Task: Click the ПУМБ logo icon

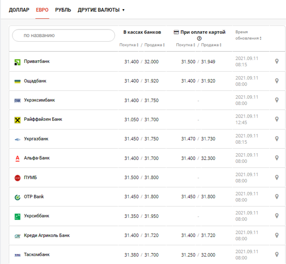Action: [x=17, y=178]
